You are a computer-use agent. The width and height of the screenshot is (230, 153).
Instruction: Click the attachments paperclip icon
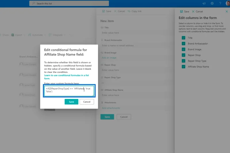coord(102,102)
